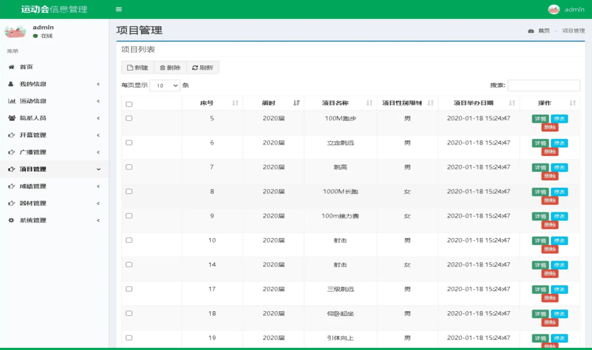
Task: Click the user icon beside 我的信息
Action: (11, 84)
